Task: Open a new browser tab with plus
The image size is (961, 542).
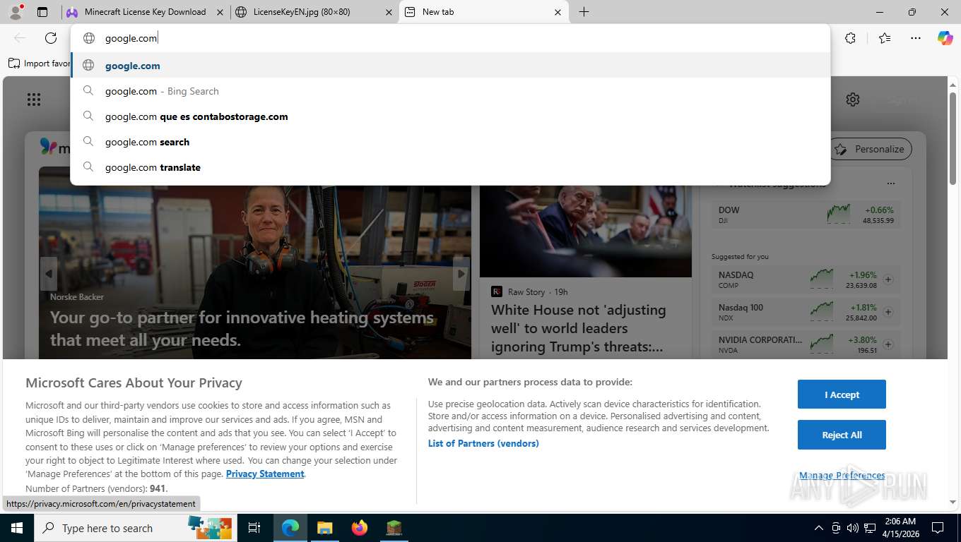Action: point(584,12)
